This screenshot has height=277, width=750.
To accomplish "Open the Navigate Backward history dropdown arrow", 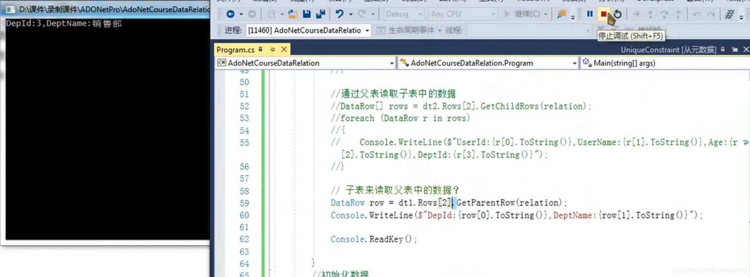I will [x=241, y=14].
